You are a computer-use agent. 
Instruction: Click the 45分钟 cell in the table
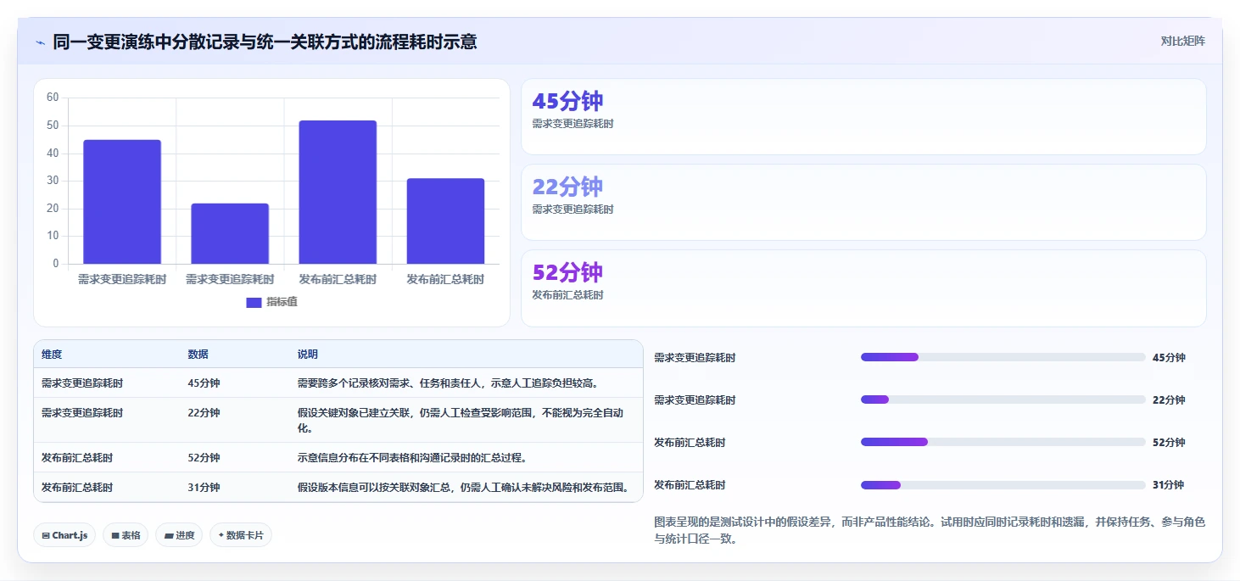204,383
